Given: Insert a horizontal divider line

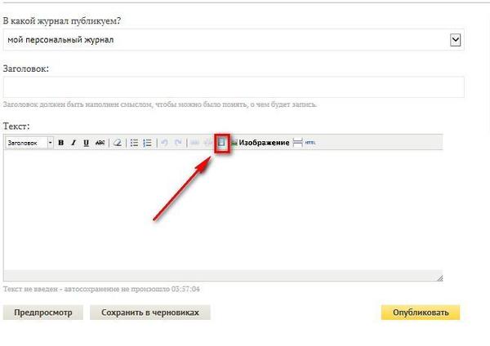Looking at the screenshot, I should pos(297,143).
